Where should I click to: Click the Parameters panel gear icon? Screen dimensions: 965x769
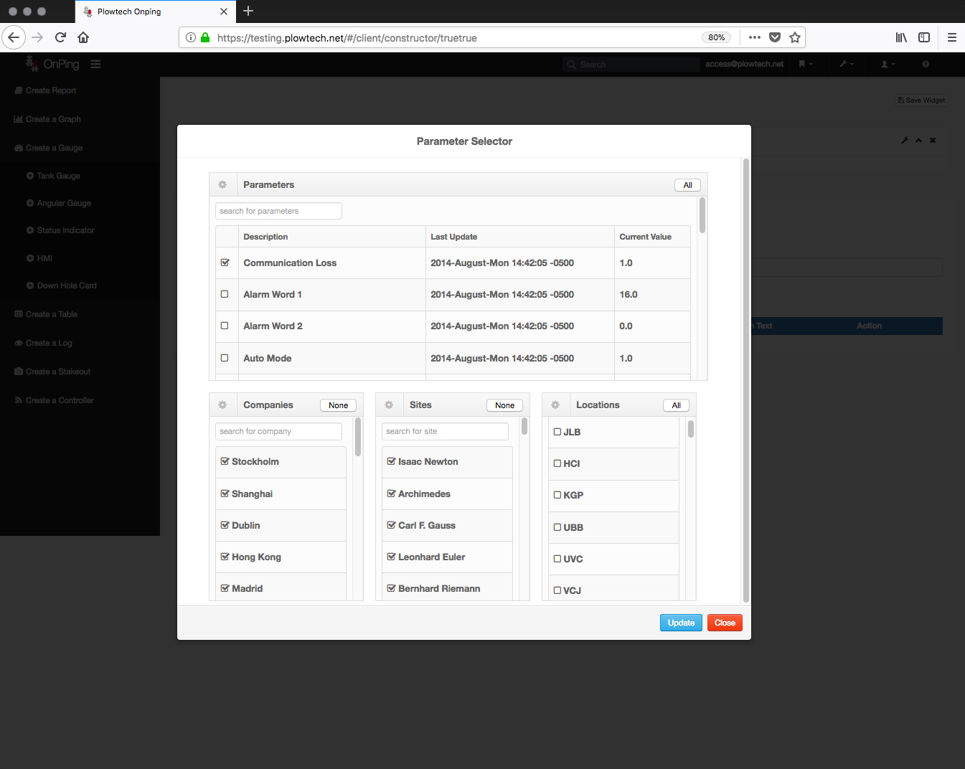point(222,185)
